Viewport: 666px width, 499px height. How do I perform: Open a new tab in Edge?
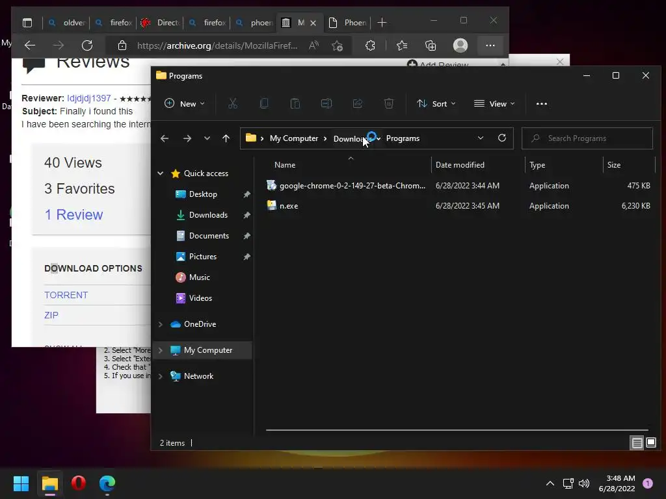pos(382,23)
